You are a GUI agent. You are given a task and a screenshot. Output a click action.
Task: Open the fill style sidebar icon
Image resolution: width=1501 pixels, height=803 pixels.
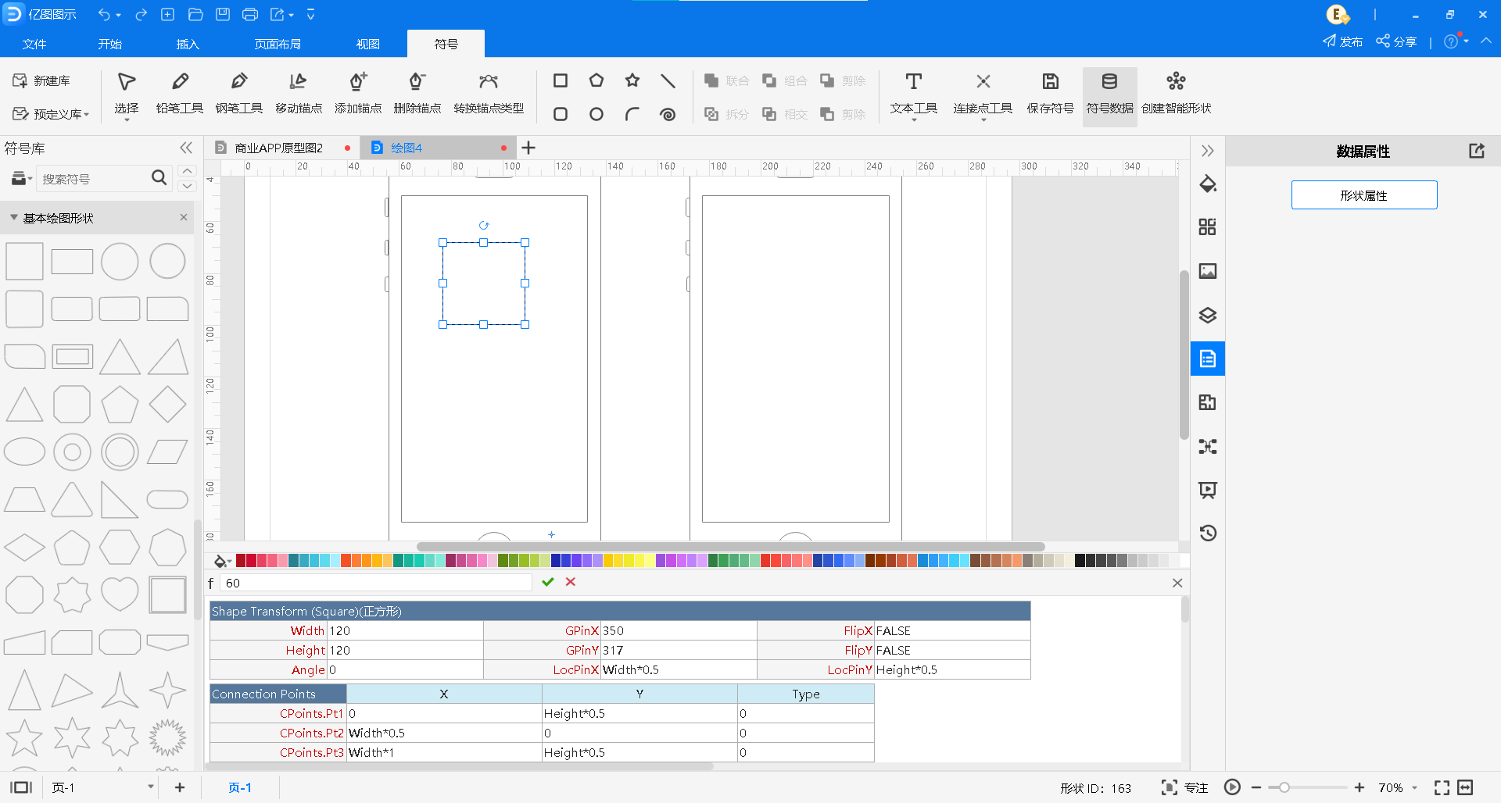point(1208,184)
